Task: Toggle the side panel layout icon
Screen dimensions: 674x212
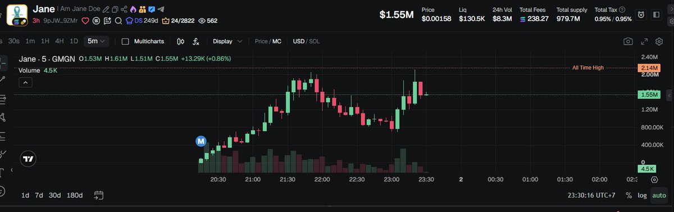Action: (x=656, y=15)
